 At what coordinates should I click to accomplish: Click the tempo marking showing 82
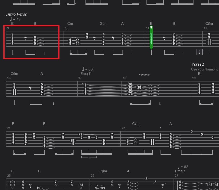[x=183, y=167]
